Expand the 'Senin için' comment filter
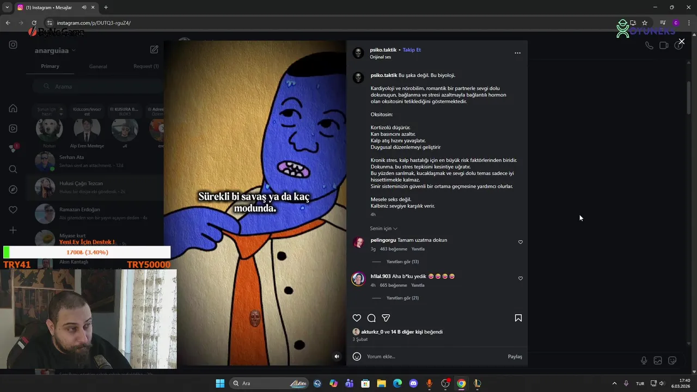Viewport: 697px width, 392px height. [x=383, y=229]
